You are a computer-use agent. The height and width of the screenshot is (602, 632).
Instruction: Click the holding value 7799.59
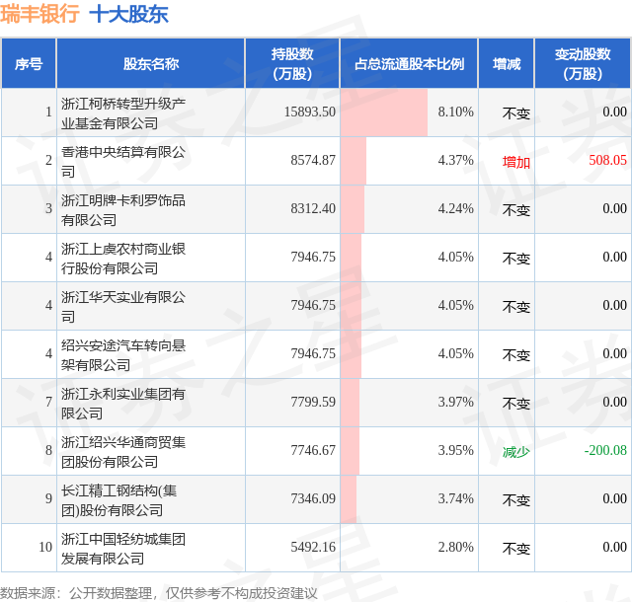[313, 402]
